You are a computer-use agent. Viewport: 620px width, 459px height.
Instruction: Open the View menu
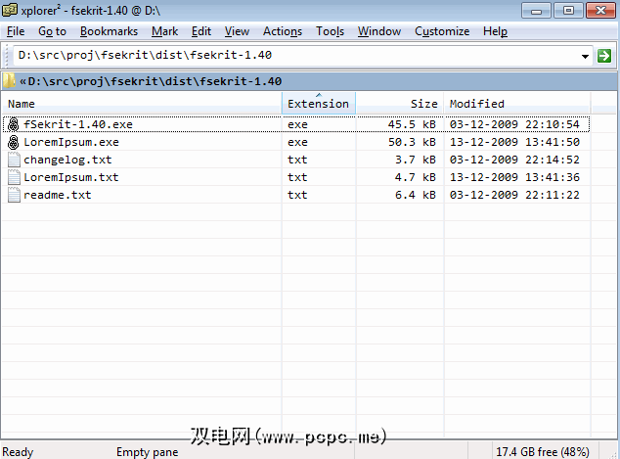click(237, 31)
